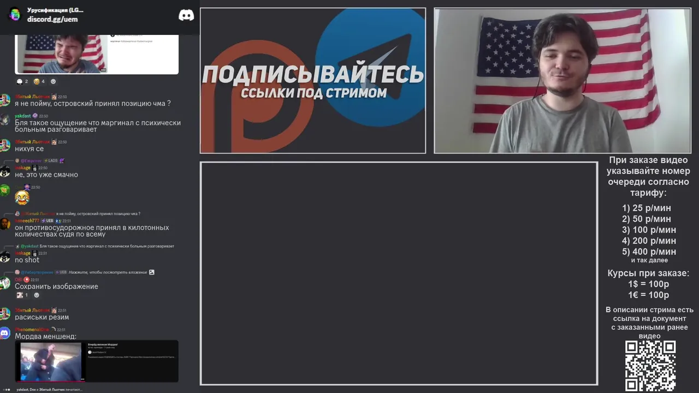
Task: Toggle the ghost reaction showing 2
Action: pos(22,81)
